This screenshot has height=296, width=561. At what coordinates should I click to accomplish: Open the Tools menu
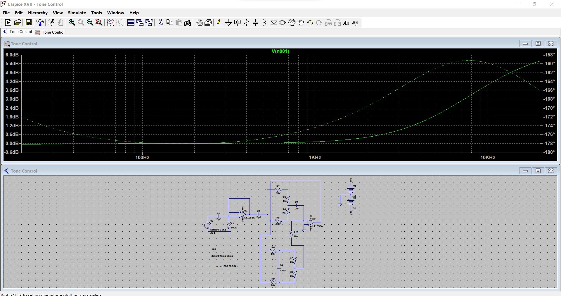tap(96, 13)
